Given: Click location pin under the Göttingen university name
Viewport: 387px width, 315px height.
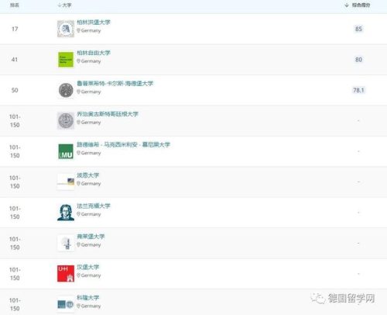Looking at the screenshot, I should click(78, 122).
